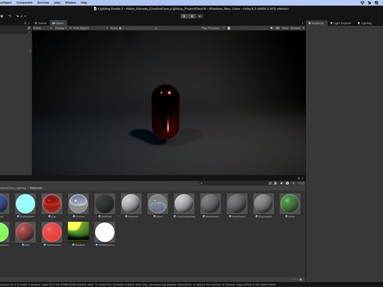This screenshot has width=383, height=287.
Task: Click the Favorites star icon in Project panel
Action: tap(293, 183)
